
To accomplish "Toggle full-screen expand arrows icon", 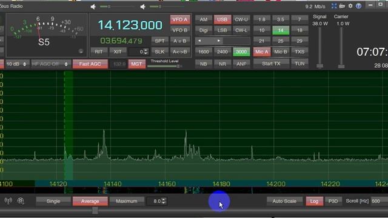I will point(334,6).
